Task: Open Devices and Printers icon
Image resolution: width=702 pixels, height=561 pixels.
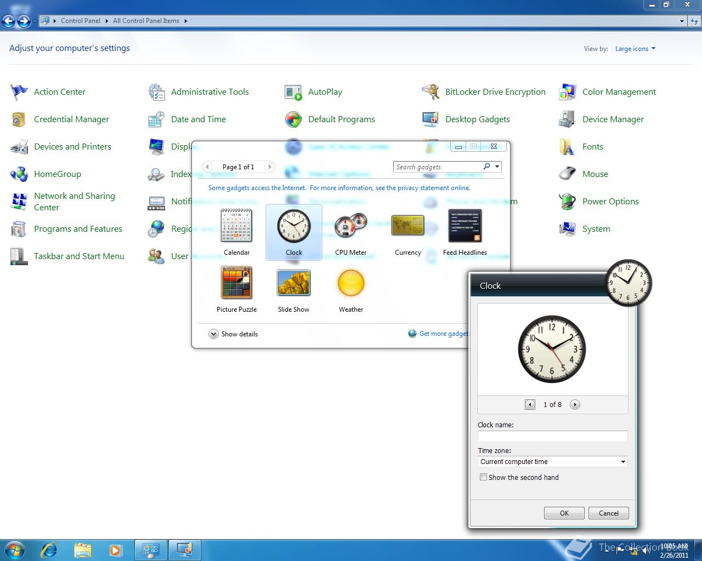Action: click(19, 147)
